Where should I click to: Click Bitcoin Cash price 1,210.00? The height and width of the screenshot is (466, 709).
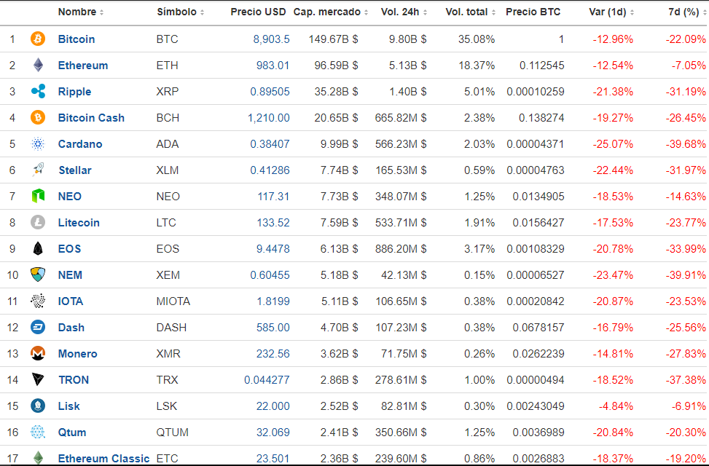269,118
